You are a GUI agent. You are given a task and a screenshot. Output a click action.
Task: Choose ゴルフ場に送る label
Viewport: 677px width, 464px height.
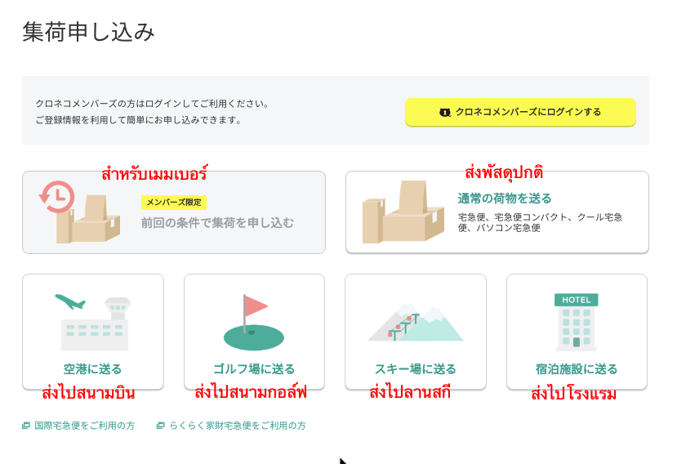[254, 369]
